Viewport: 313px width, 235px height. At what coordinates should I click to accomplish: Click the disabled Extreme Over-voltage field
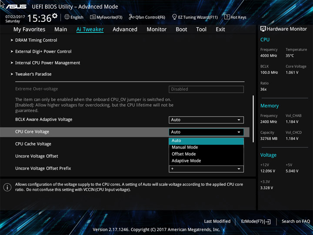[206, 89]
